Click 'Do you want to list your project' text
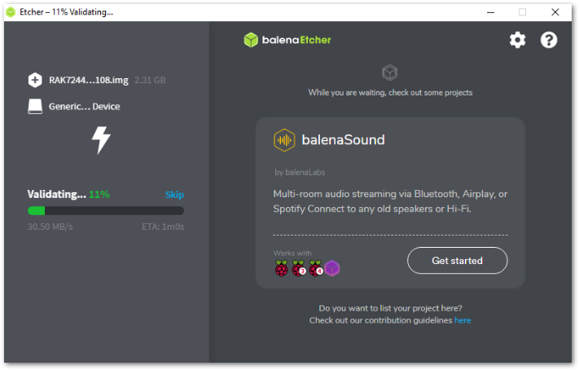Screen dimensions: 579x370 pyautogui.click(x=390, y=308)
